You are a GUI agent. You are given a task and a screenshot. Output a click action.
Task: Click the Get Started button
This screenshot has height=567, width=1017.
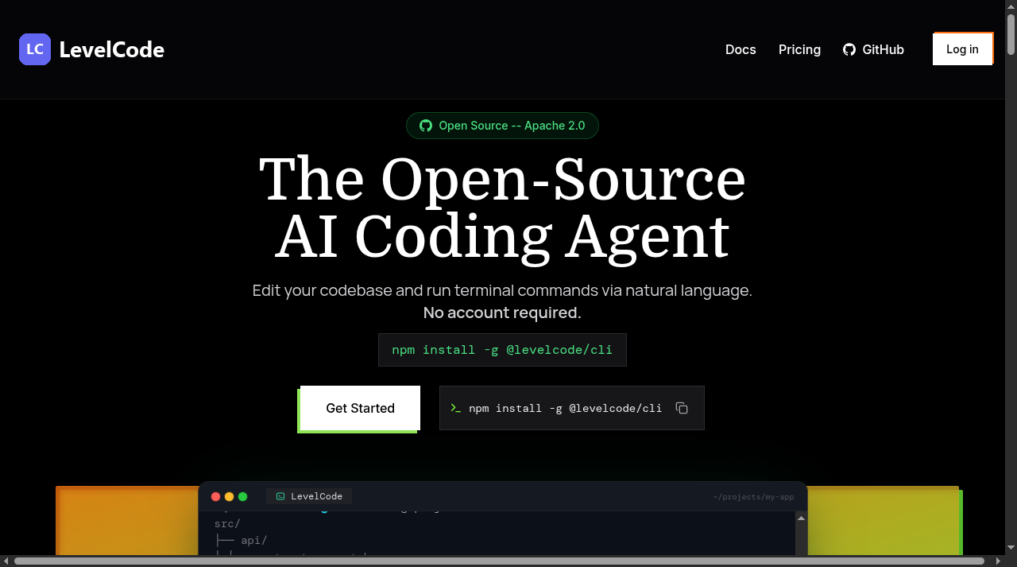coord(360,408)
